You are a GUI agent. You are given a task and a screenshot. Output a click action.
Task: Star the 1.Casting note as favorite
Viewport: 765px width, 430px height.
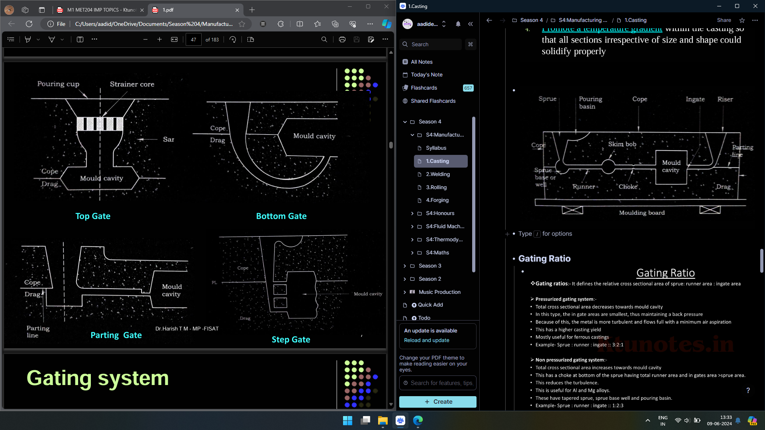(x=742, y=20)
